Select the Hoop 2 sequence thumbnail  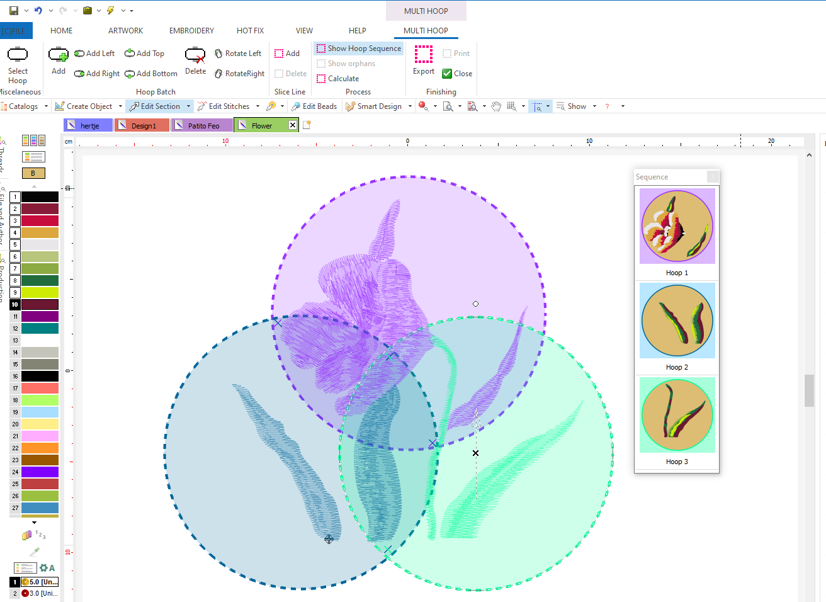point(677,321)
